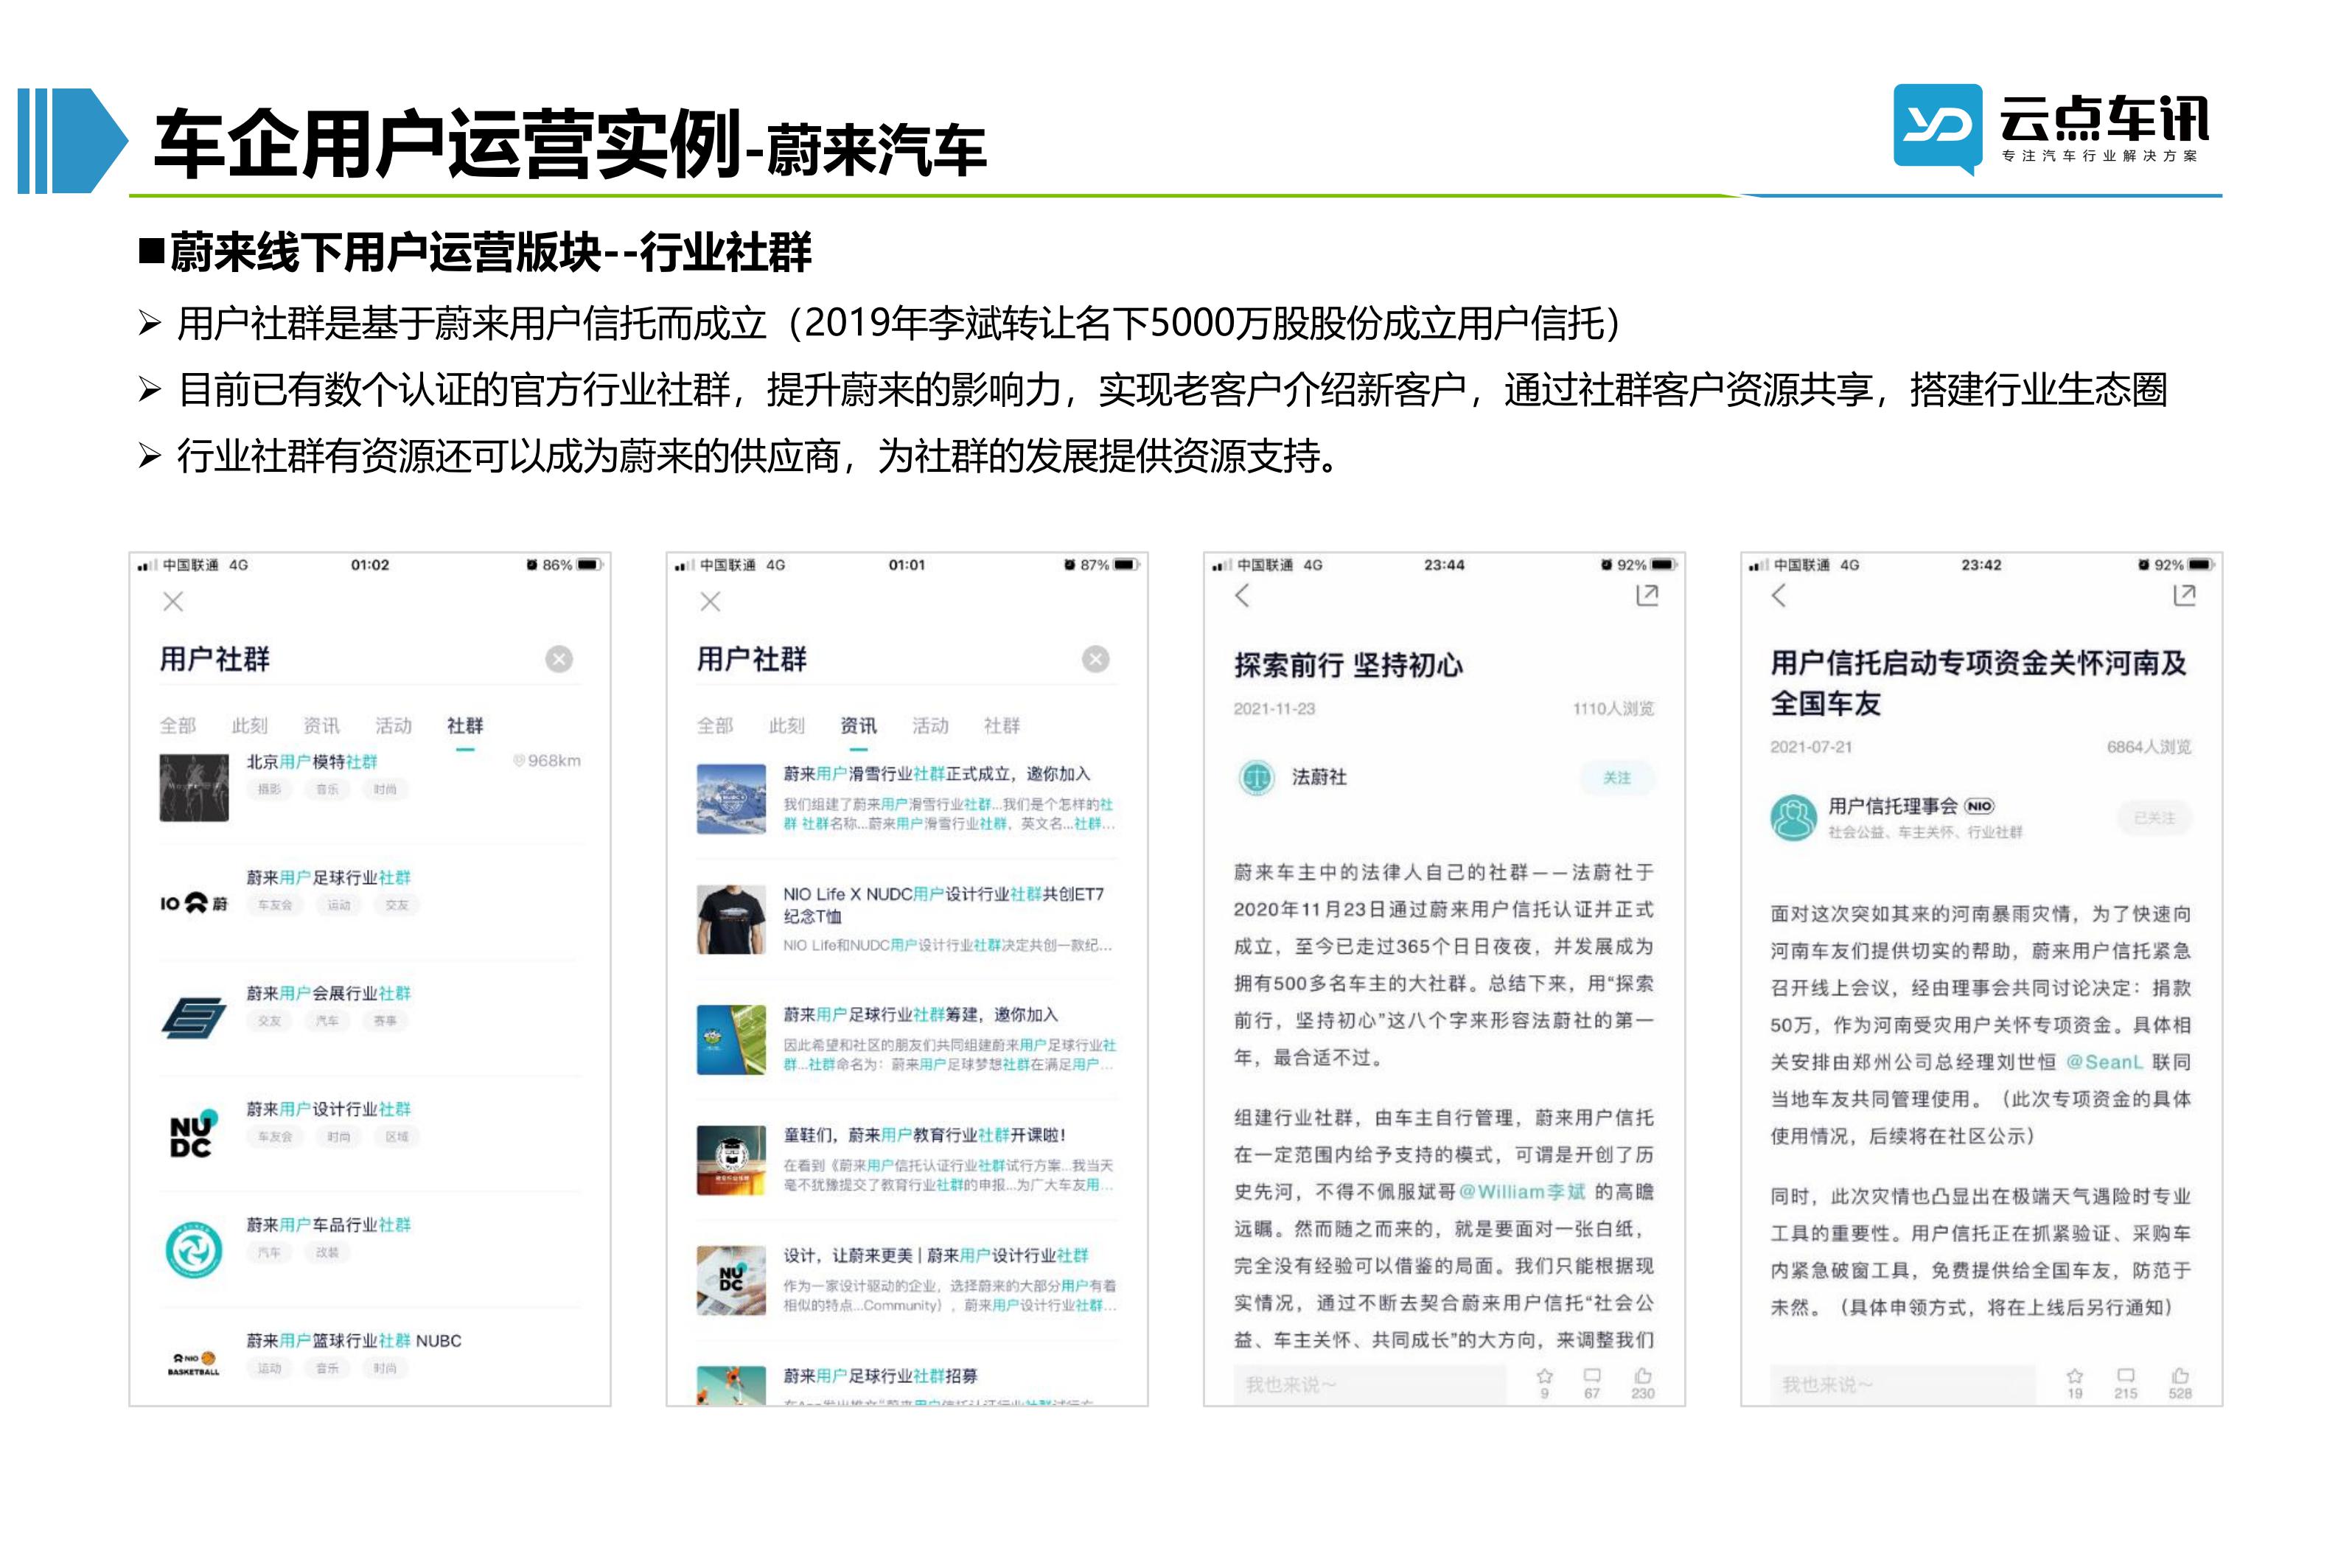
Task: Open @SeanL mention link
Action: [x=2105, y=1062]
